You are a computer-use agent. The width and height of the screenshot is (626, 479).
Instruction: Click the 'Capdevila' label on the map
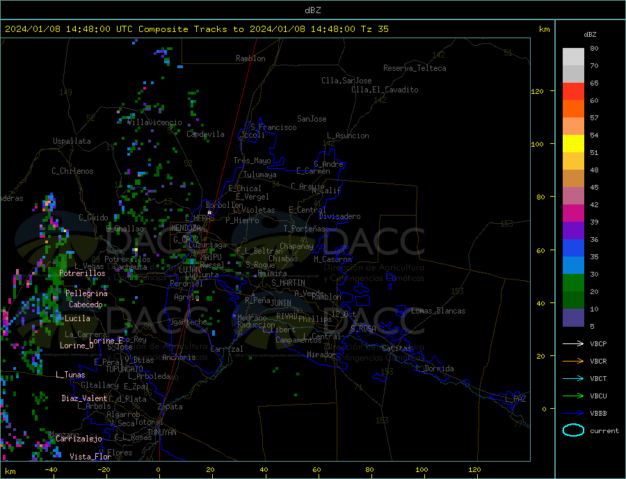point(205,134)
